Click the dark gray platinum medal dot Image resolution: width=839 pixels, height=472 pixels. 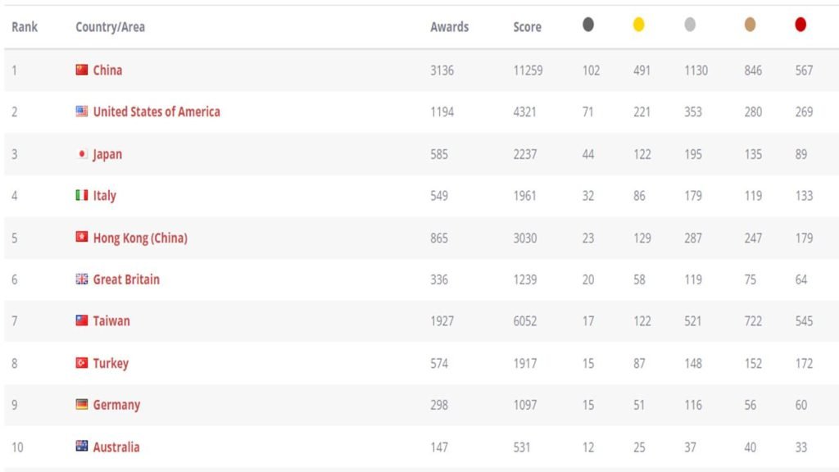tap(588, 25)
